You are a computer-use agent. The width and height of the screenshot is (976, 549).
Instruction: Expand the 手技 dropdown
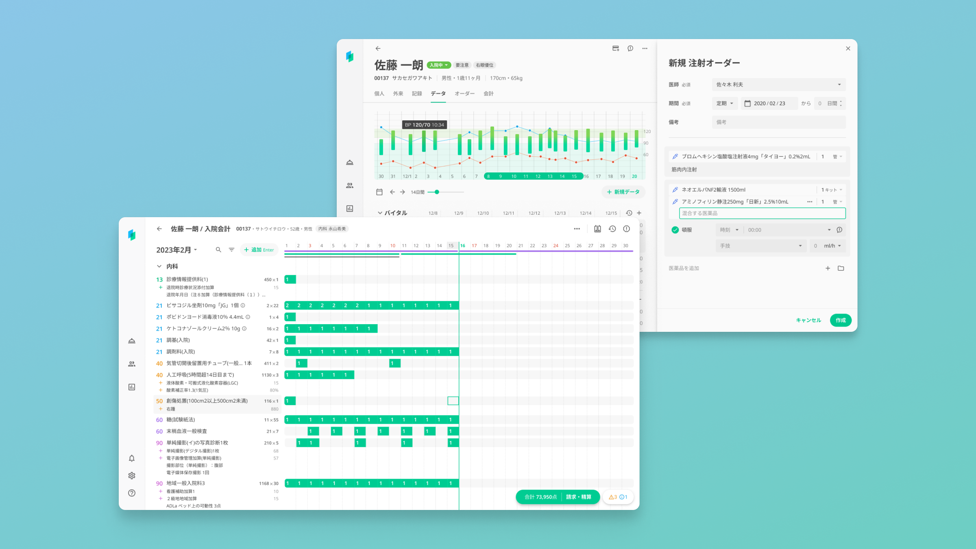760,246
